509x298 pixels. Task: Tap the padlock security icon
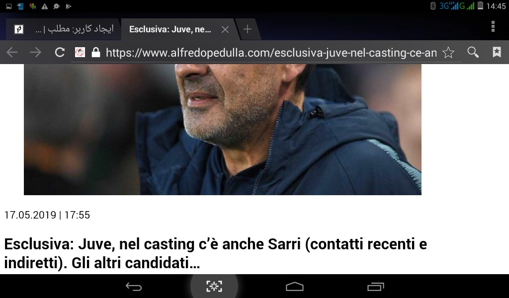point(96,52)
